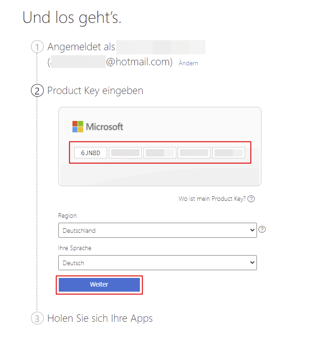The image size is (313, 340).
Task: Click the Und los geht's title
Action: [x=72, y=18]
